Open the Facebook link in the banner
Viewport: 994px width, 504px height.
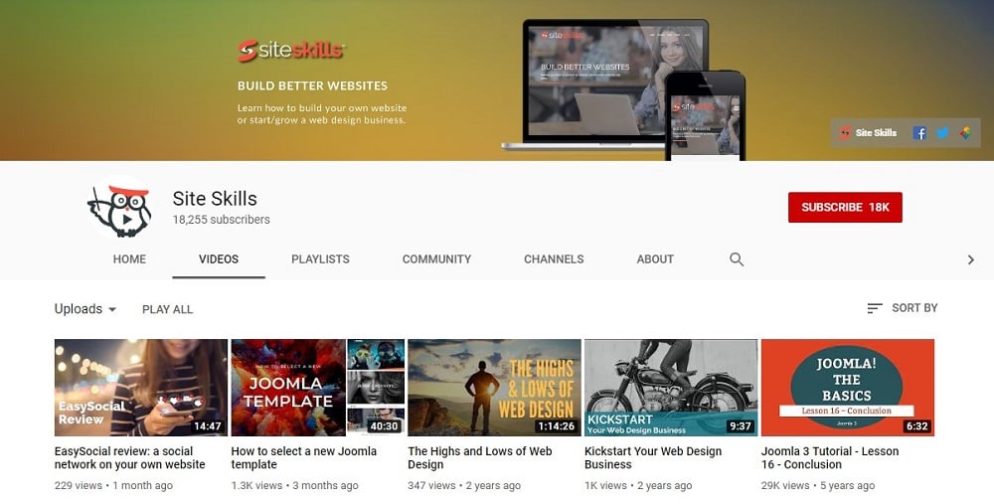pos(919,133)
